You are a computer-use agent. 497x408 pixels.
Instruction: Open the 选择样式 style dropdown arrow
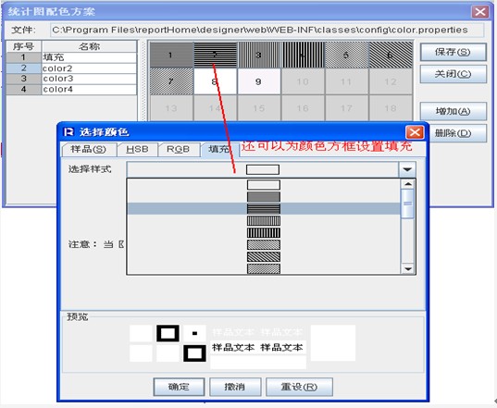coord(407,169)
